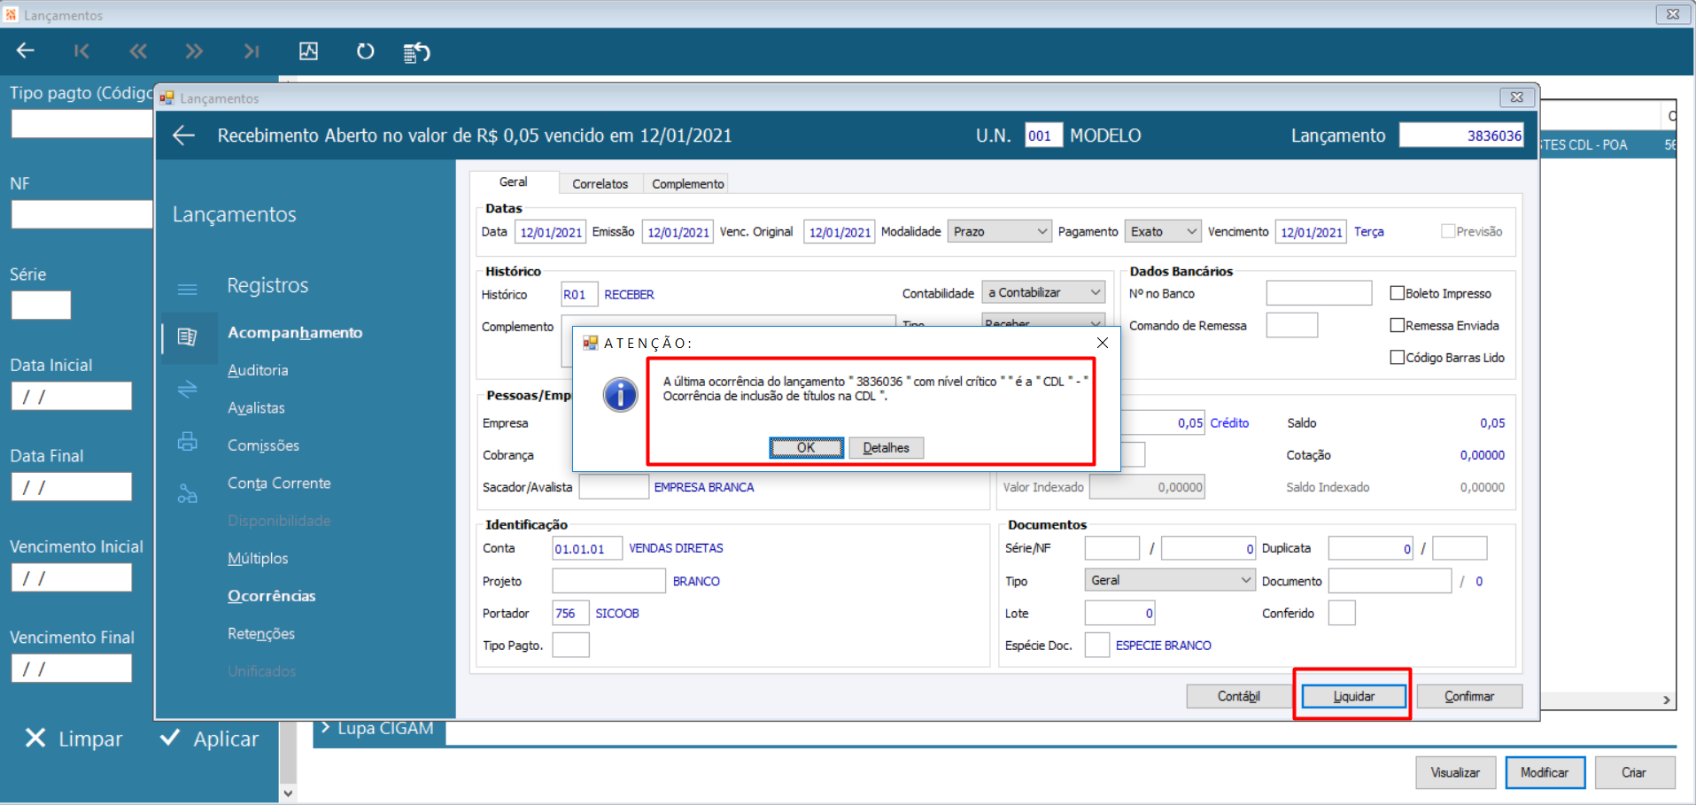Open Auditoria in sidebar menu
Image resolution: width=1696 pixels, height=805 pixels.
pyautogui.click(x=258, y=370)
